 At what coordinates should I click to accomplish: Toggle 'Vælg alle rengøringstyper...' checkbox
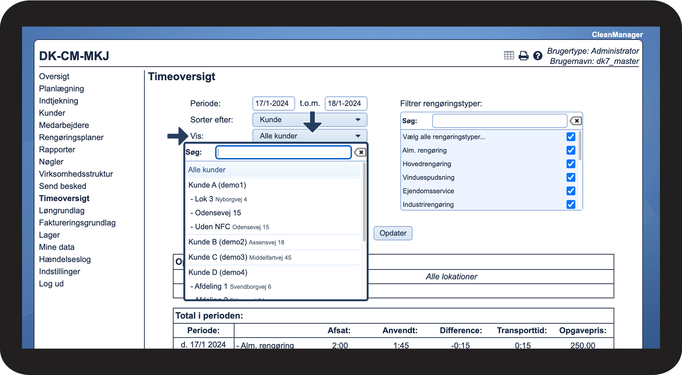pyautogui.click(x=571, y=137)
